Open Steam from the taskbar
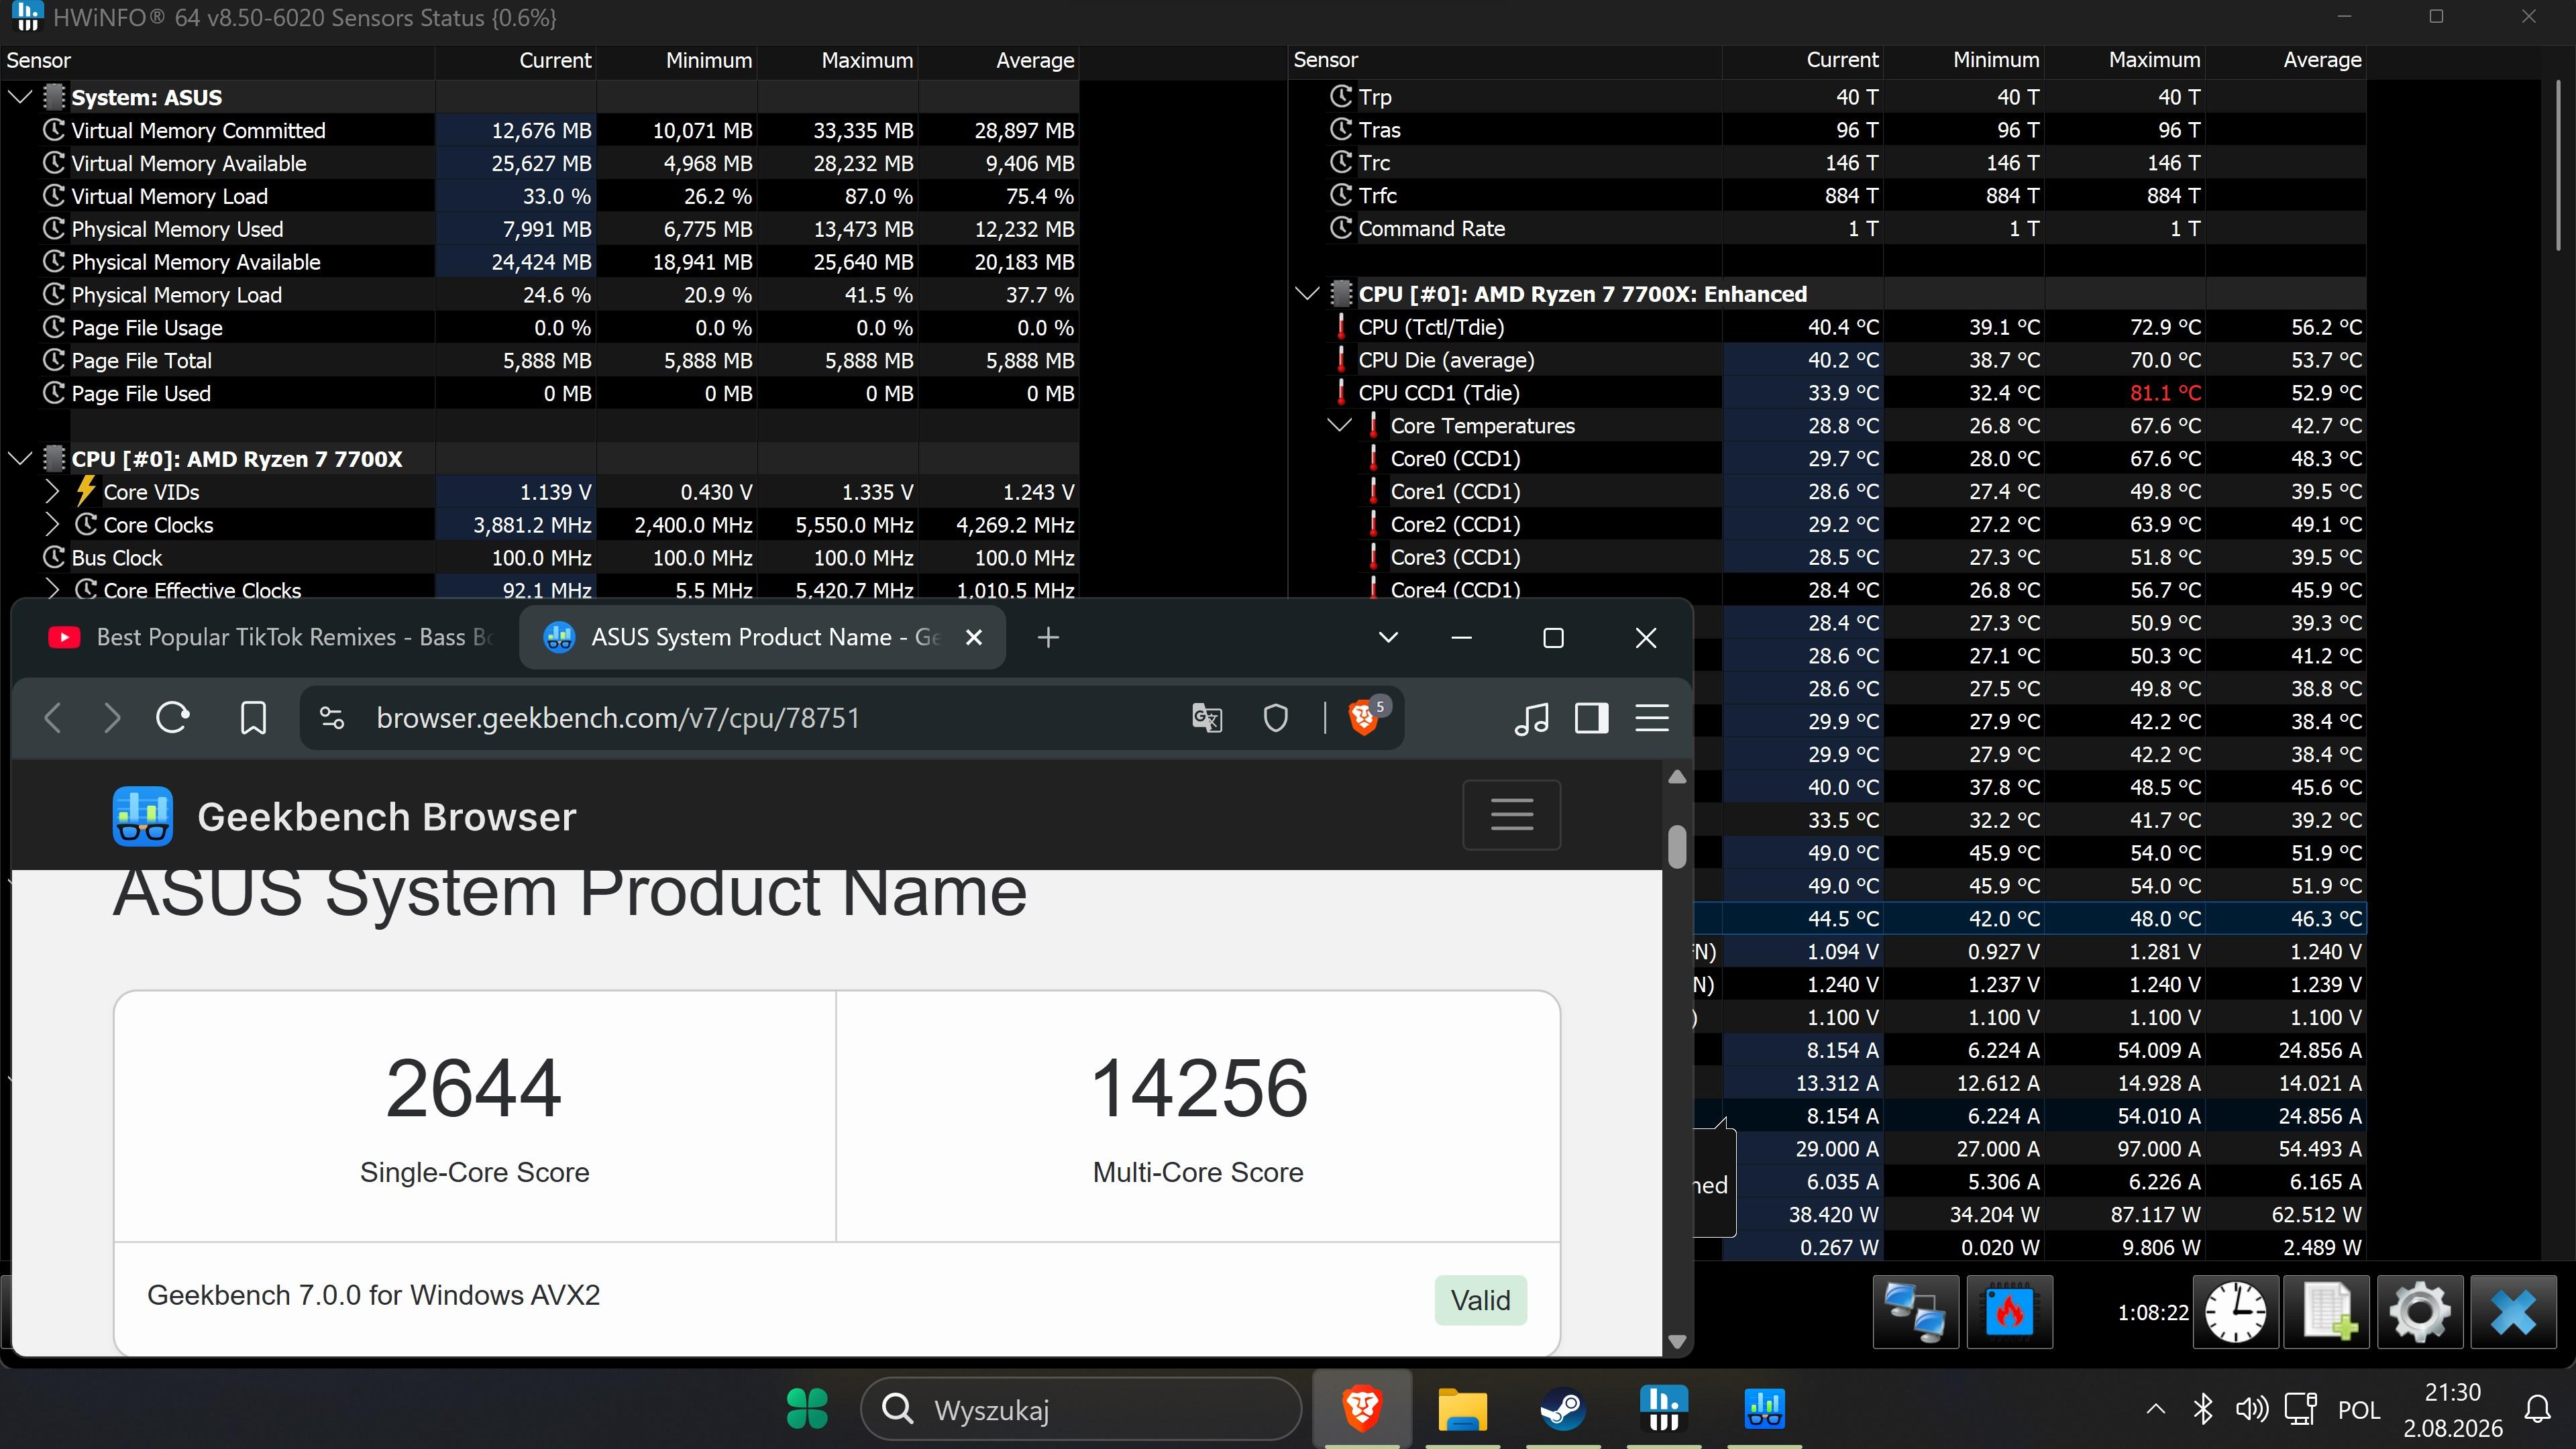 1562,1410
